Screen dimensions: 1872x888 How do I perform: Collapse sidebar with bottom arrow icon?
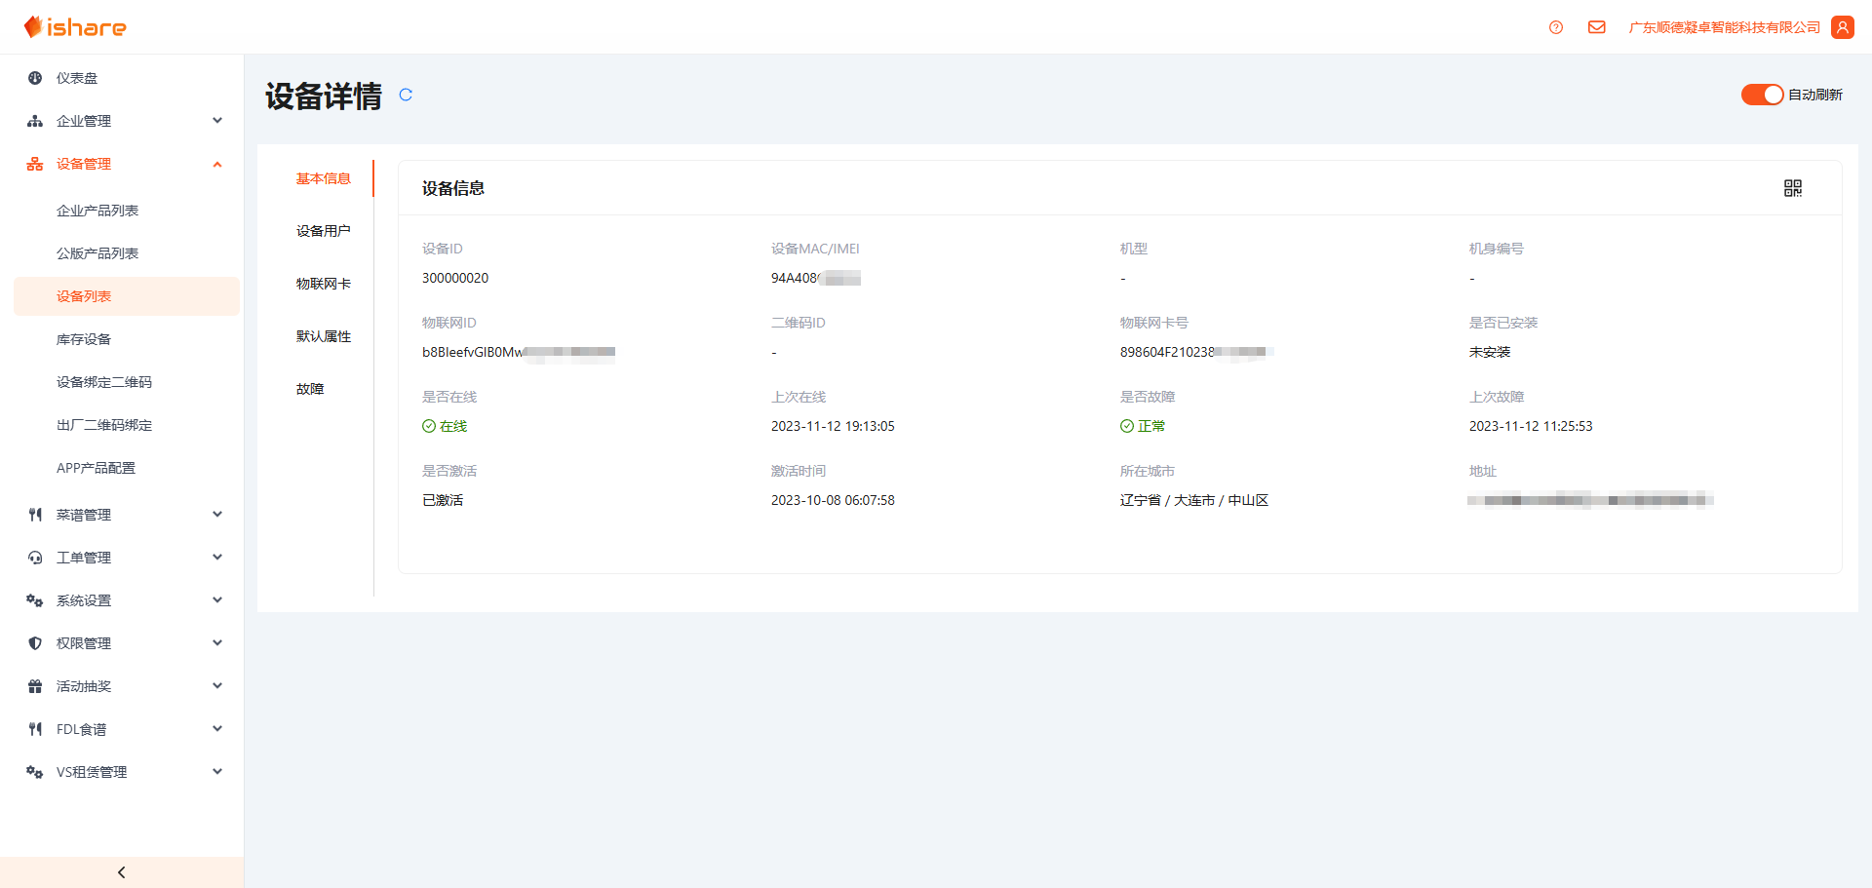tap(121, 872)
